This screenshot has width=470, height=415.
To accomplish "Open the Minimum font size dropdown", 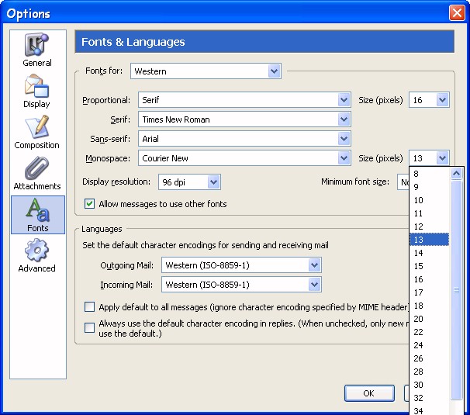I will tap(403, 182).
